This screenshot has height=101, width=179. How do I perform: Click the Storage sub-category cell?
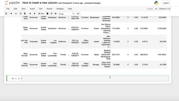96,65
